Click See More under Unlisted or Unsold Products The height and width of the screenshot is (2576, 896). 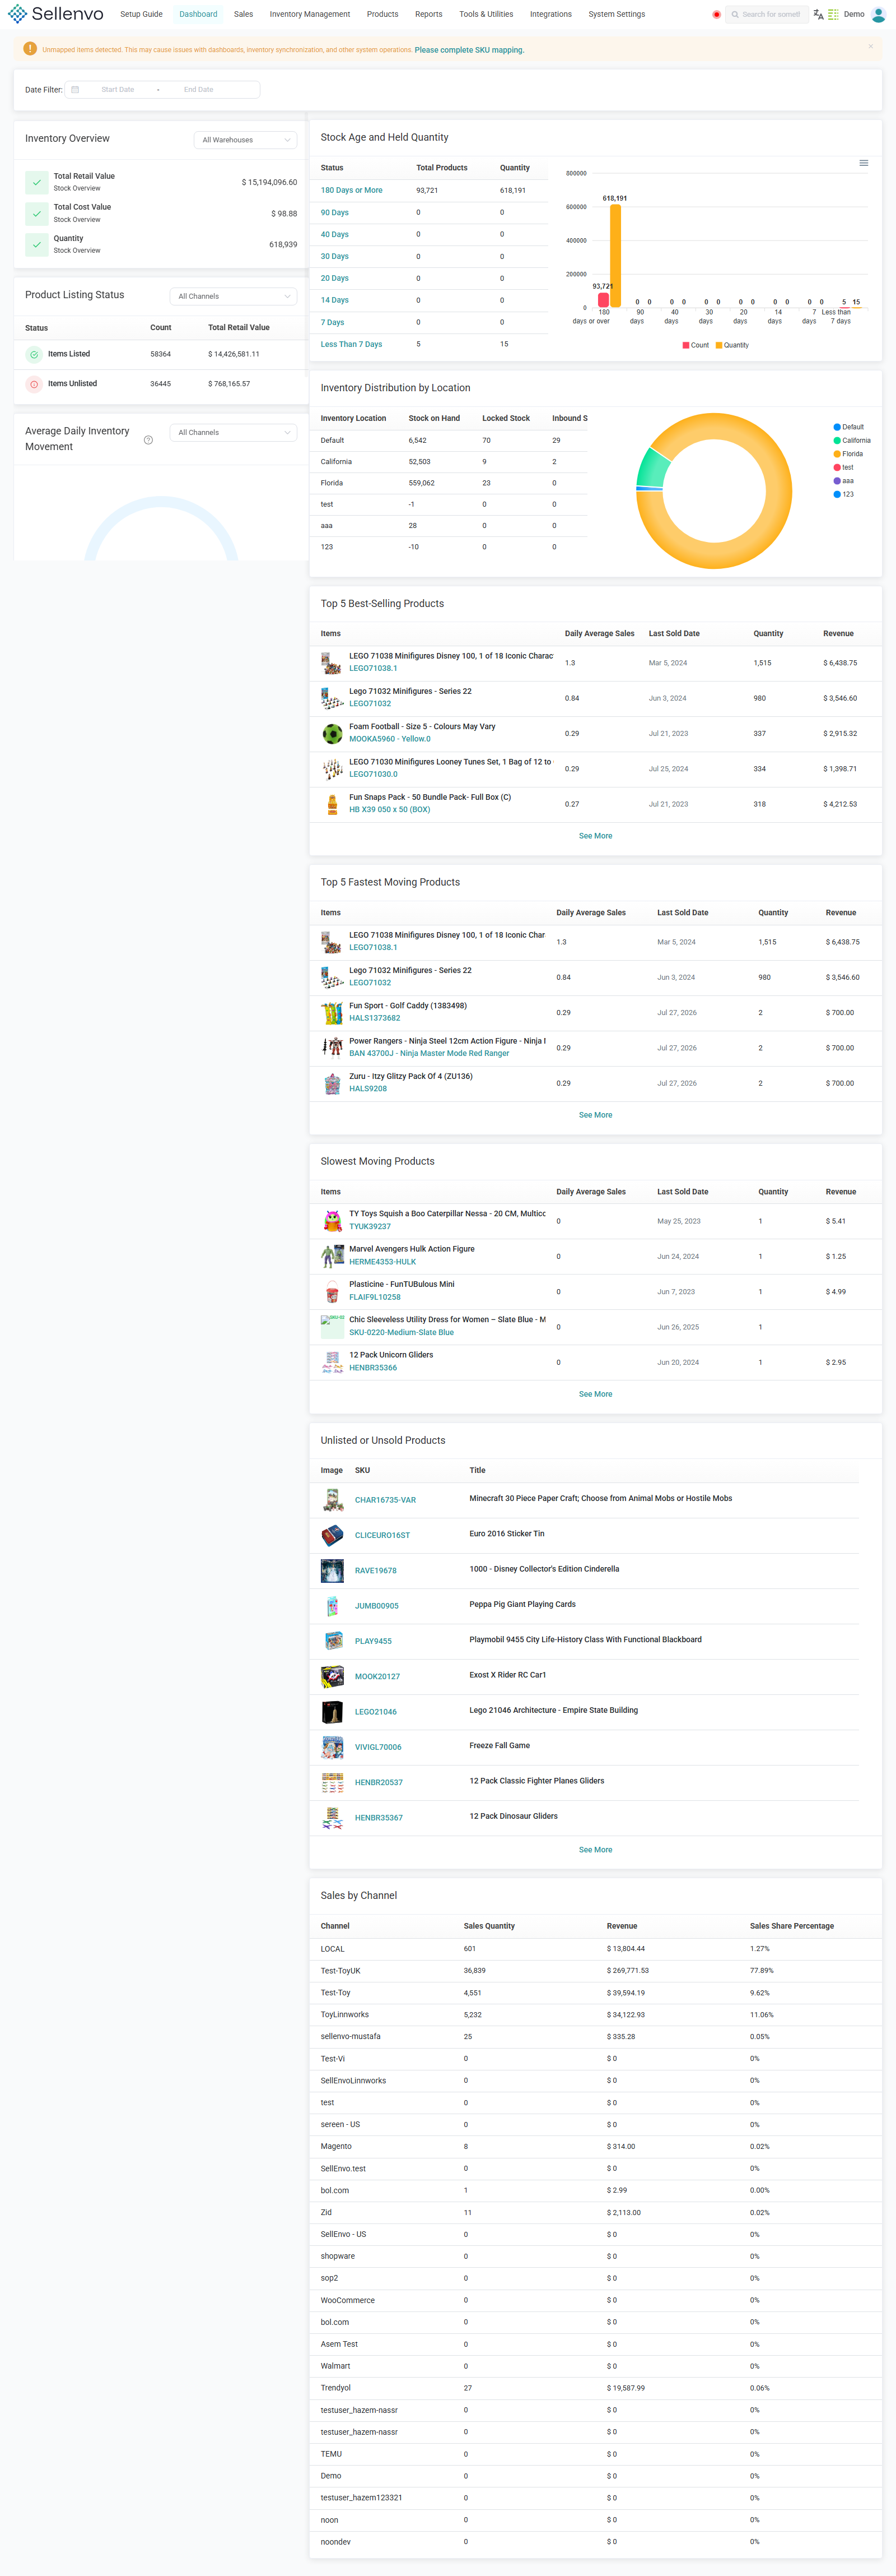pyautogui.click(x=595, y=1850)
